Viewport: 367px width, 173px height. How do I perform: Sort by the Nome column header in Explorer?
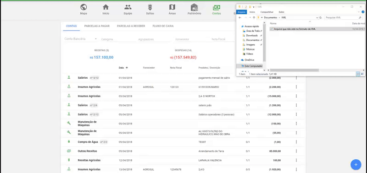(273, 23)
